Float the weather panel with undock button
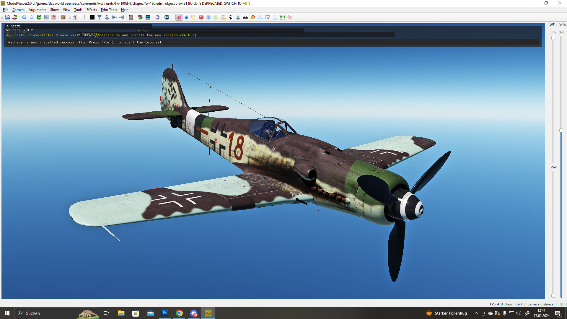This screenshot has width=567, height=319. (x=561, y=25)
